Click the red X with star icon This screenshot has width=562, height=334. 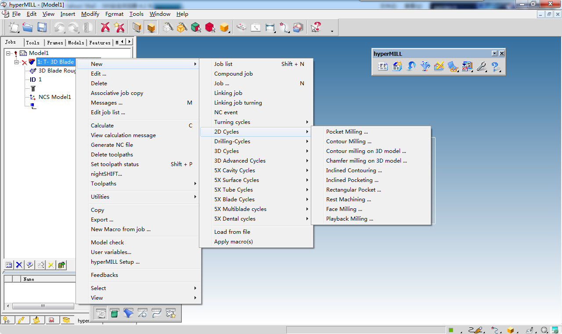pos(119,27)
